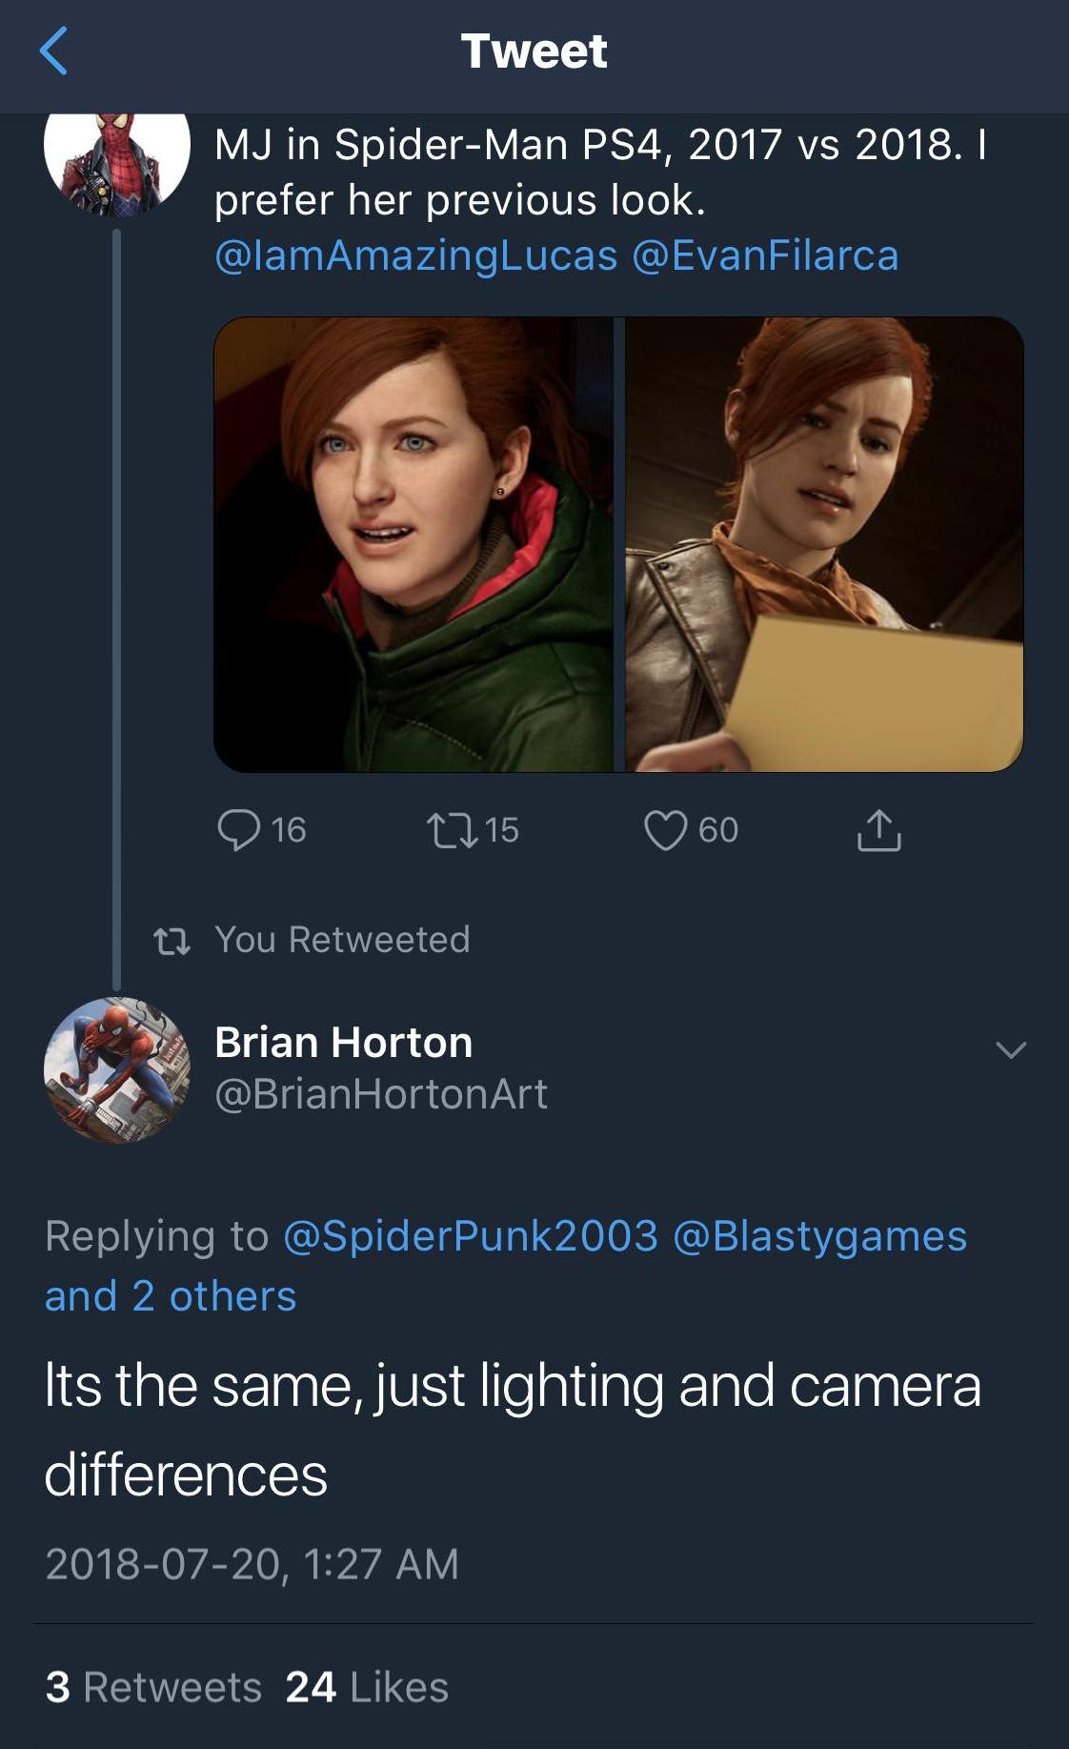Image resolution: width=1069 pixels, height=1749 pixels.
Task: View the 24 Likes list
Action: coord(367,1687)
